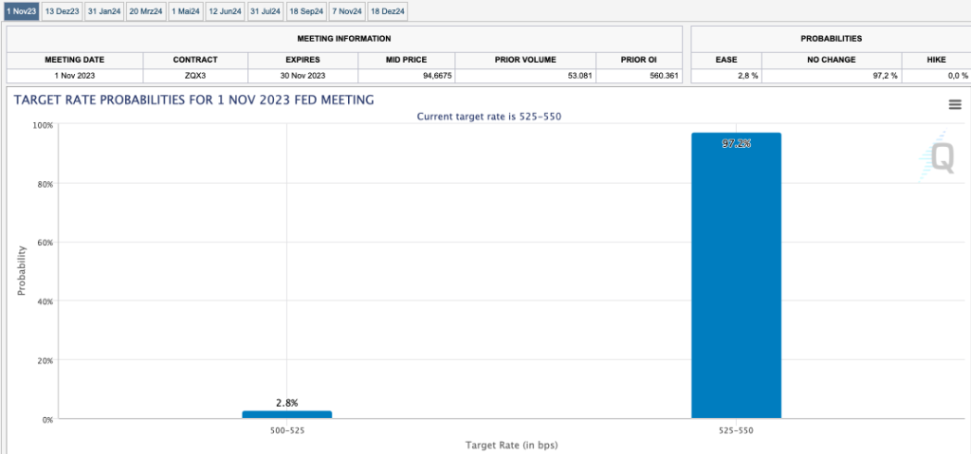Select the 1 Nov23 meeting tab
Screen dimensions: 971x454
[20, 11]
